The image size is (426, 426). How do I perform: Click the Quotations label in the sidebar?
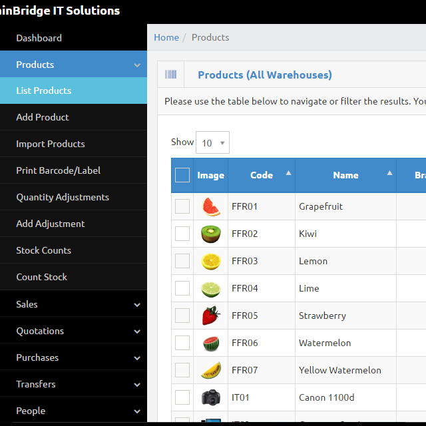[x=40, y=331]
